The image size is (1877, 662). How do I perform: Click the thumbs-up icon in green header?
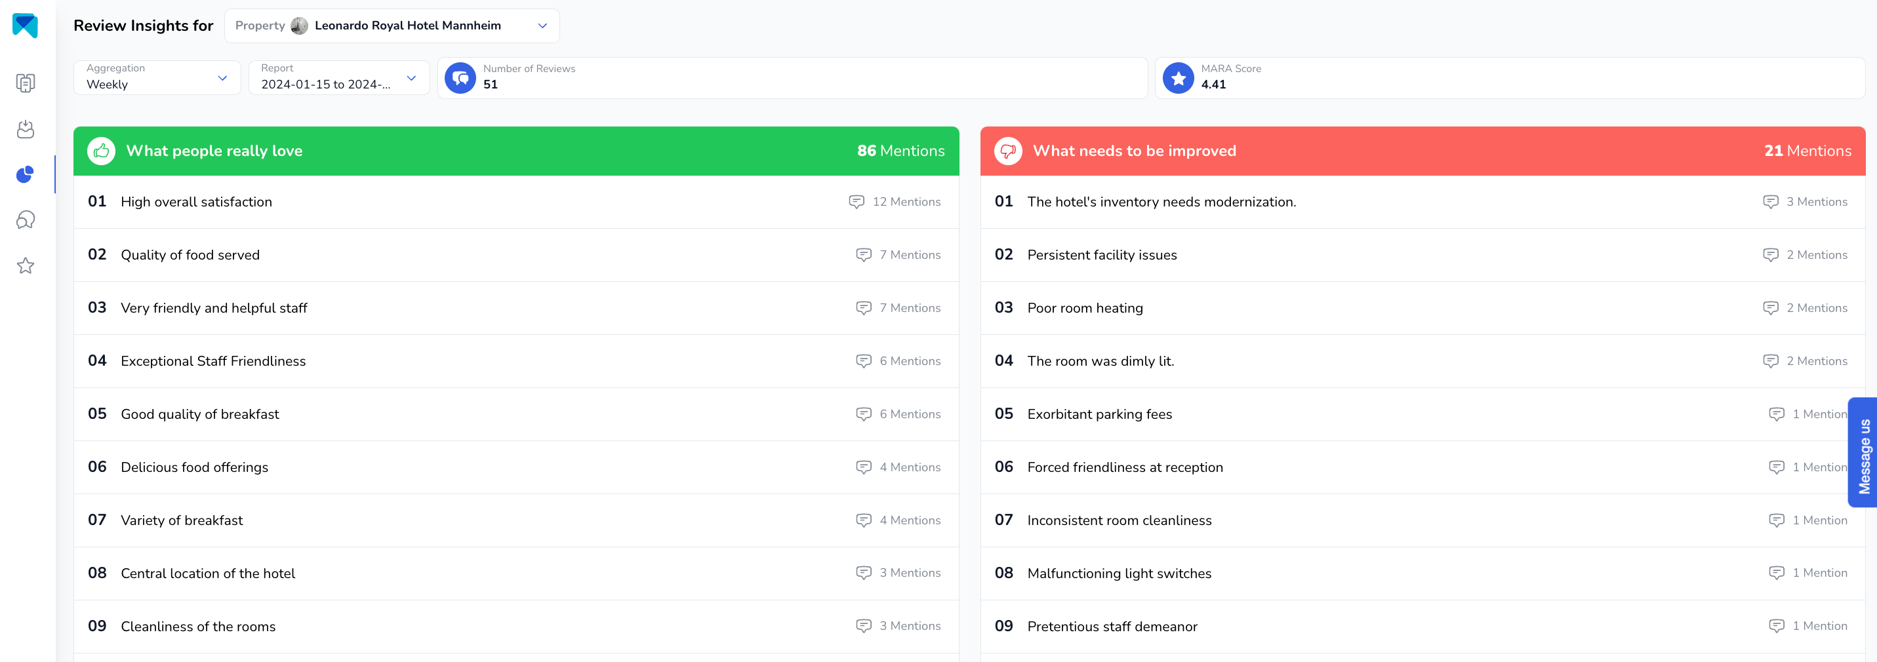(x=101, y=151)
